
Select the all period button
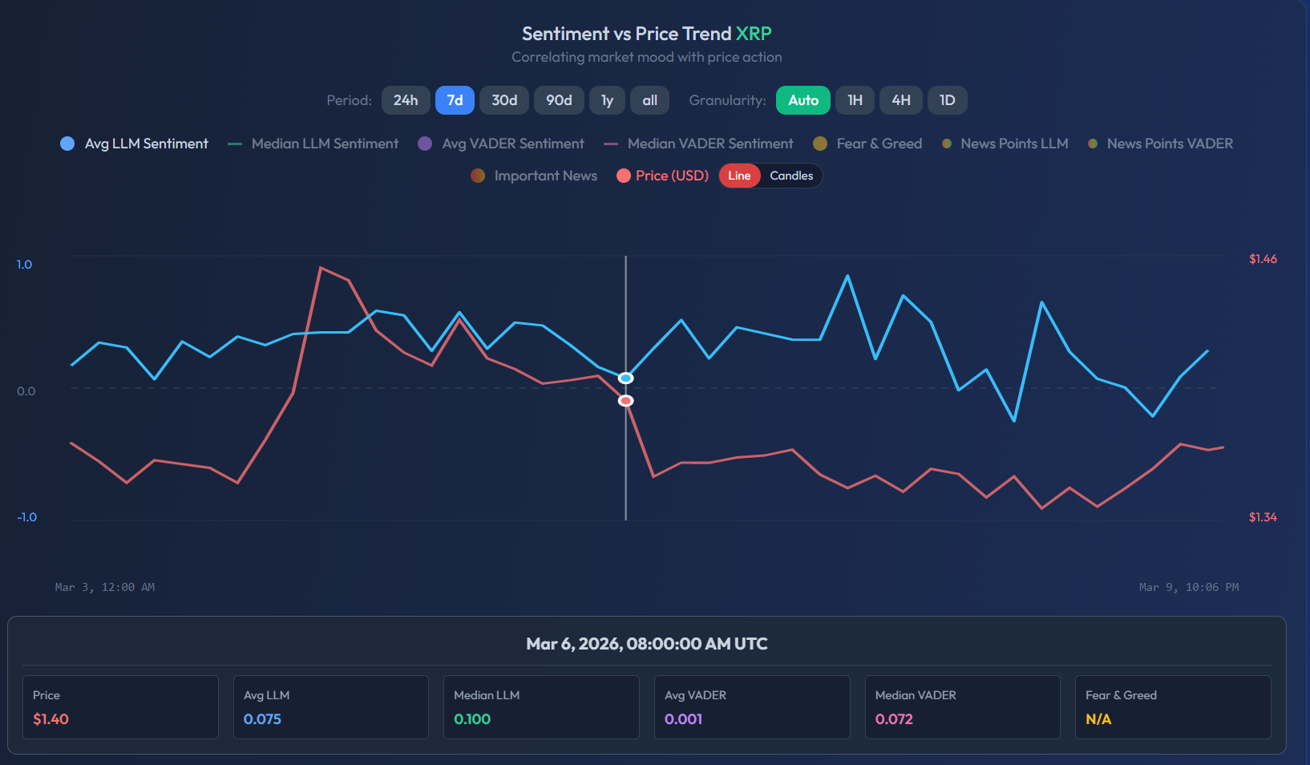click(649, 100)
